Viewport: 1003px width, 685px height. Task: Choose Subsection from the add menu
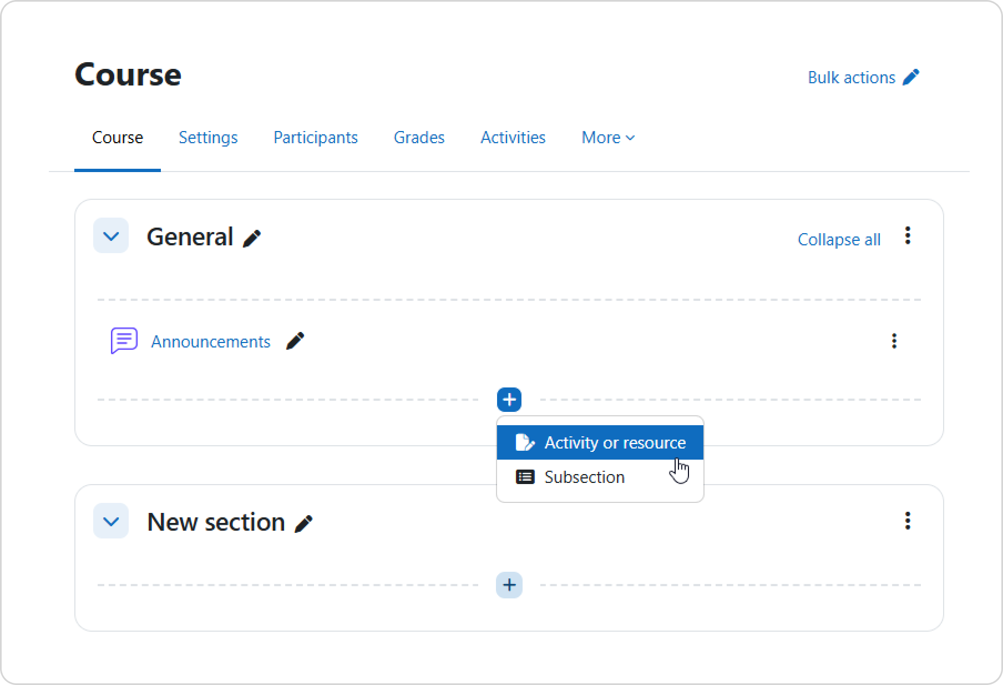pos(584,477)
